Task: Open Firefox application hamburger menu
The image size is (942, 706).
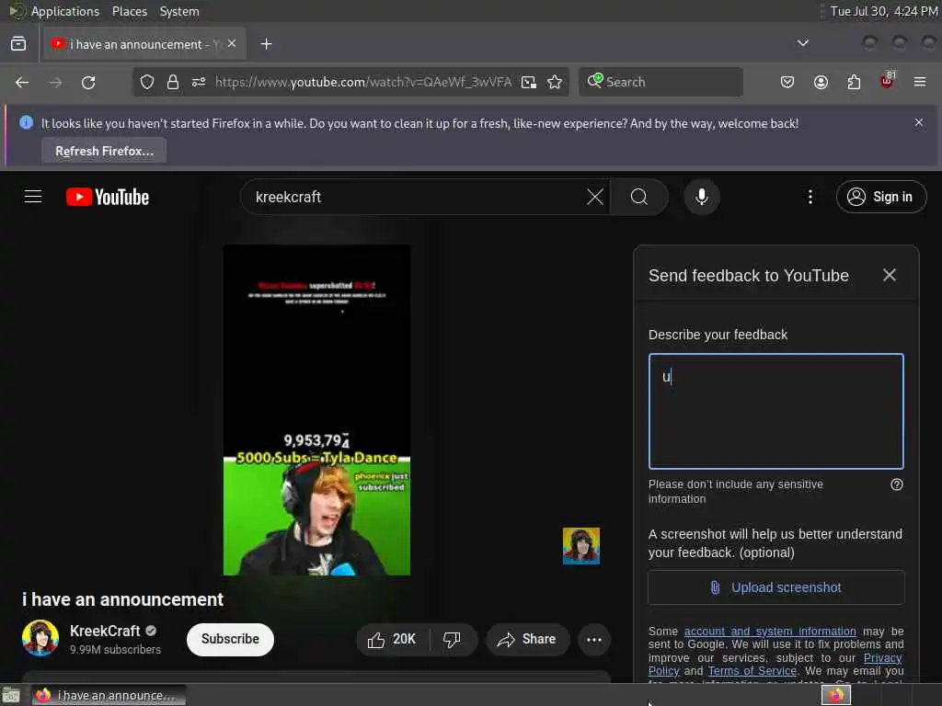Action: [x=919, y=82]
